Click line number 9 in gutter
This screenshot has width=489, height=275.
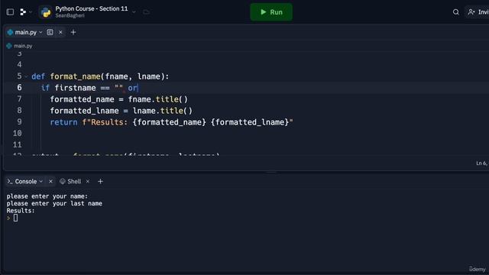tap(19, 122)
